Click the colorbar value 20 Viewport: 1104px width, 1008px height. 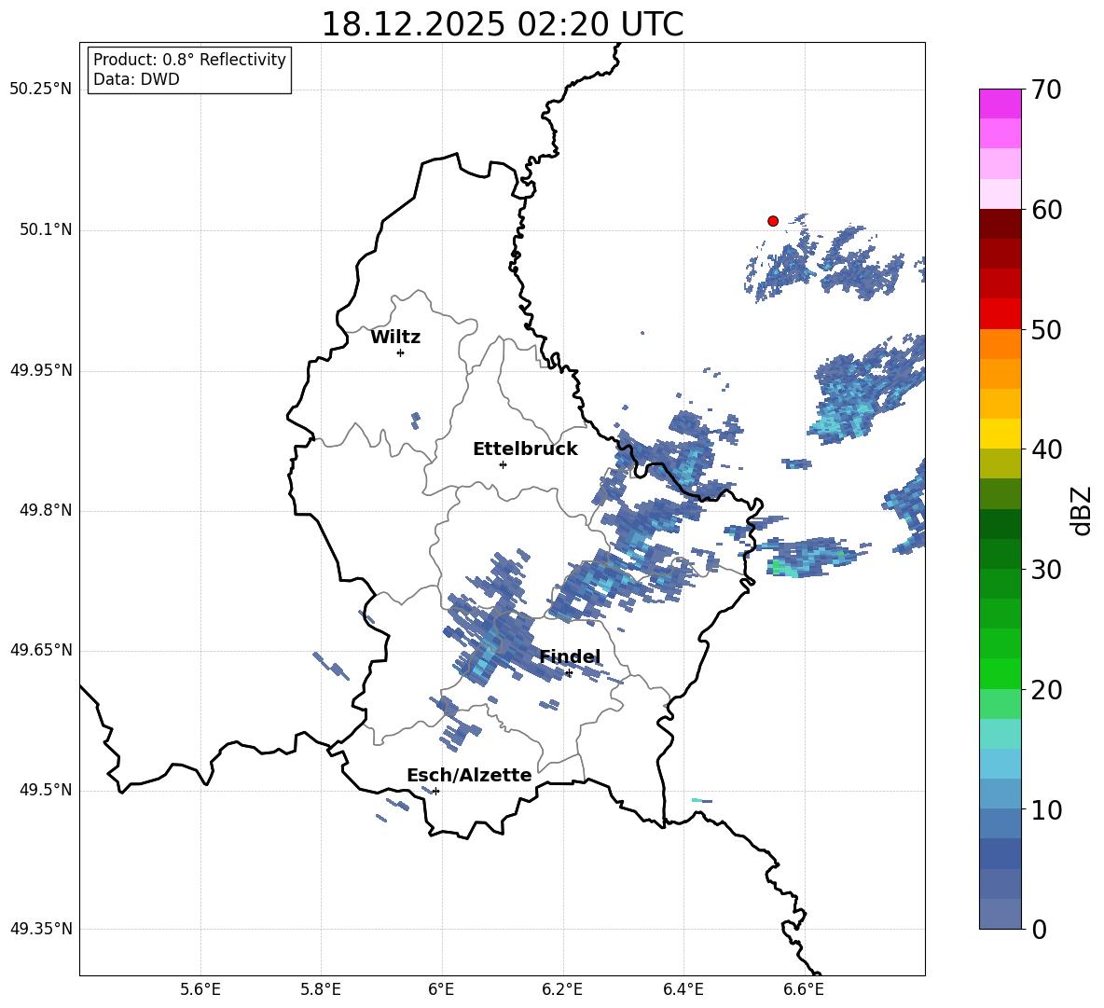click(1046, 690)
